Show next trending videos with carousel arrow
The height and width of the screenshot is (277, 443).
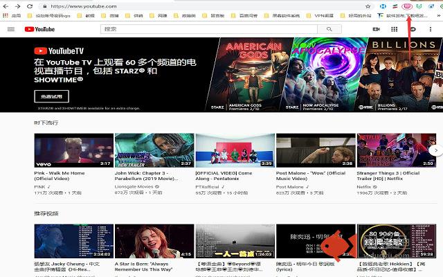pos(435,150)
